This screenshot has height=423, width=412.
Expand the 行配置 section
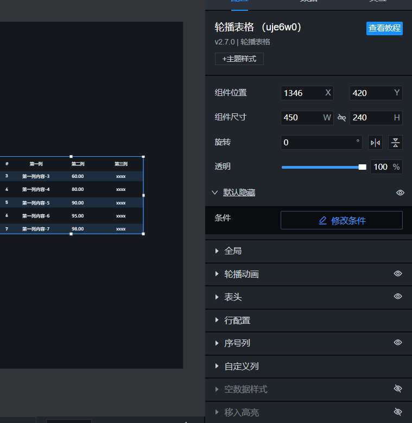coord(217,320)
